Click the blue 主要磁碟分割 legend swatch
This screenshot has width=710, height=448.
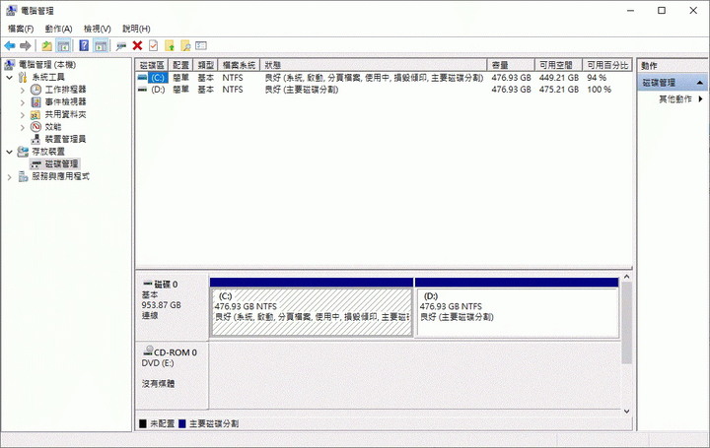[182, 423]
